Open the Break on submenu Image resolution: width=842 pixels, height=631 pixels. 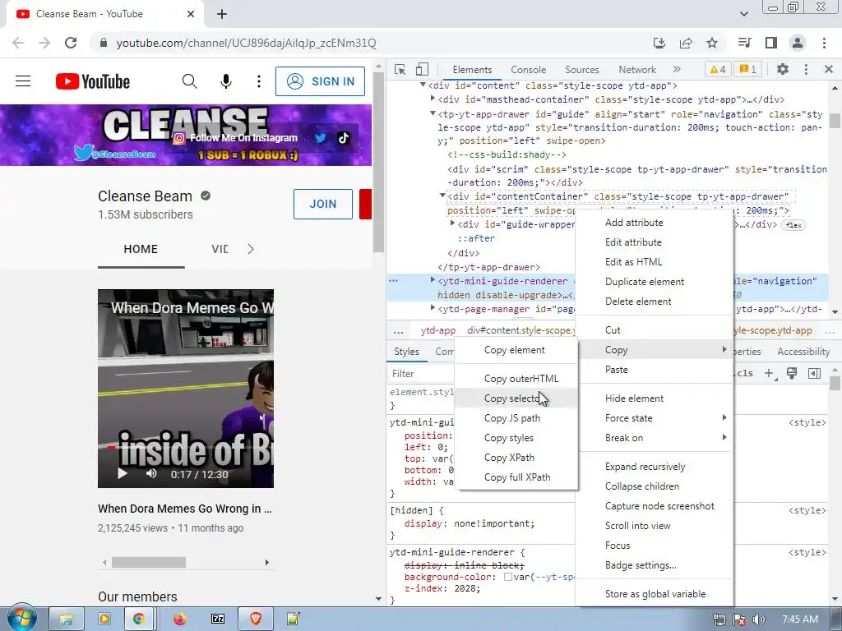[x=654, y=438]
